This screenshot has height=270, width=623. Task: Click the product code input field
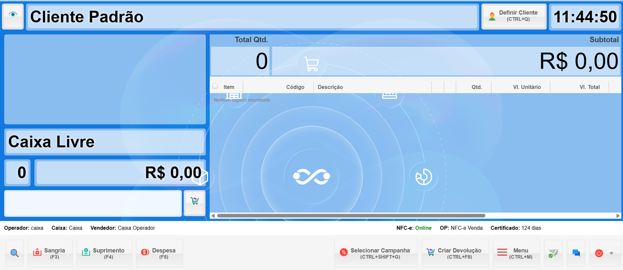click(93, 203)
